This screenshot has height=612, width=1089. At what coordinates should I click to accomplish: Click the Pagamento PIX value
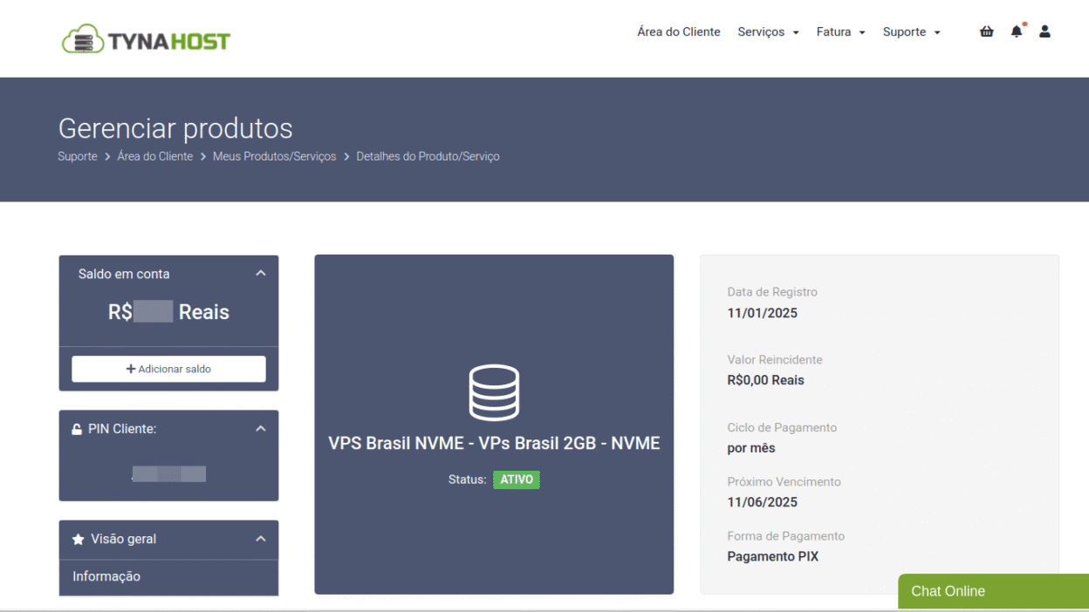coord(772,556)
